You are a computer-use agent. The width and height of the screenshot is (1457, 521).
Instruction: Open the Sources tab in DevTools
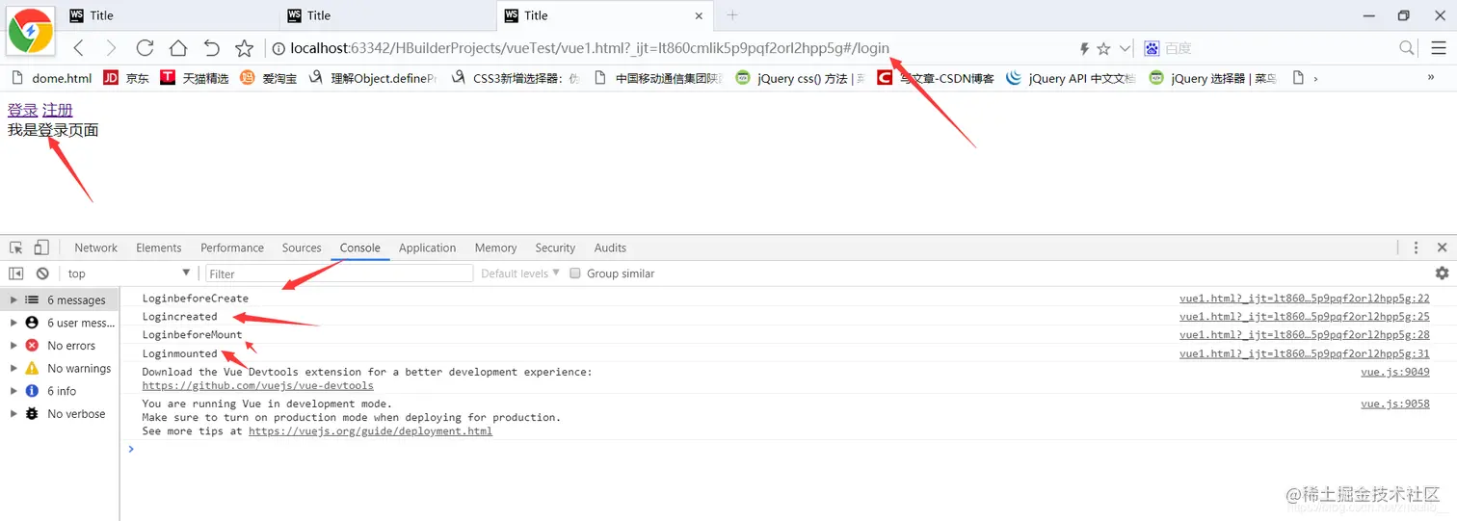click(x=302, y=247)
